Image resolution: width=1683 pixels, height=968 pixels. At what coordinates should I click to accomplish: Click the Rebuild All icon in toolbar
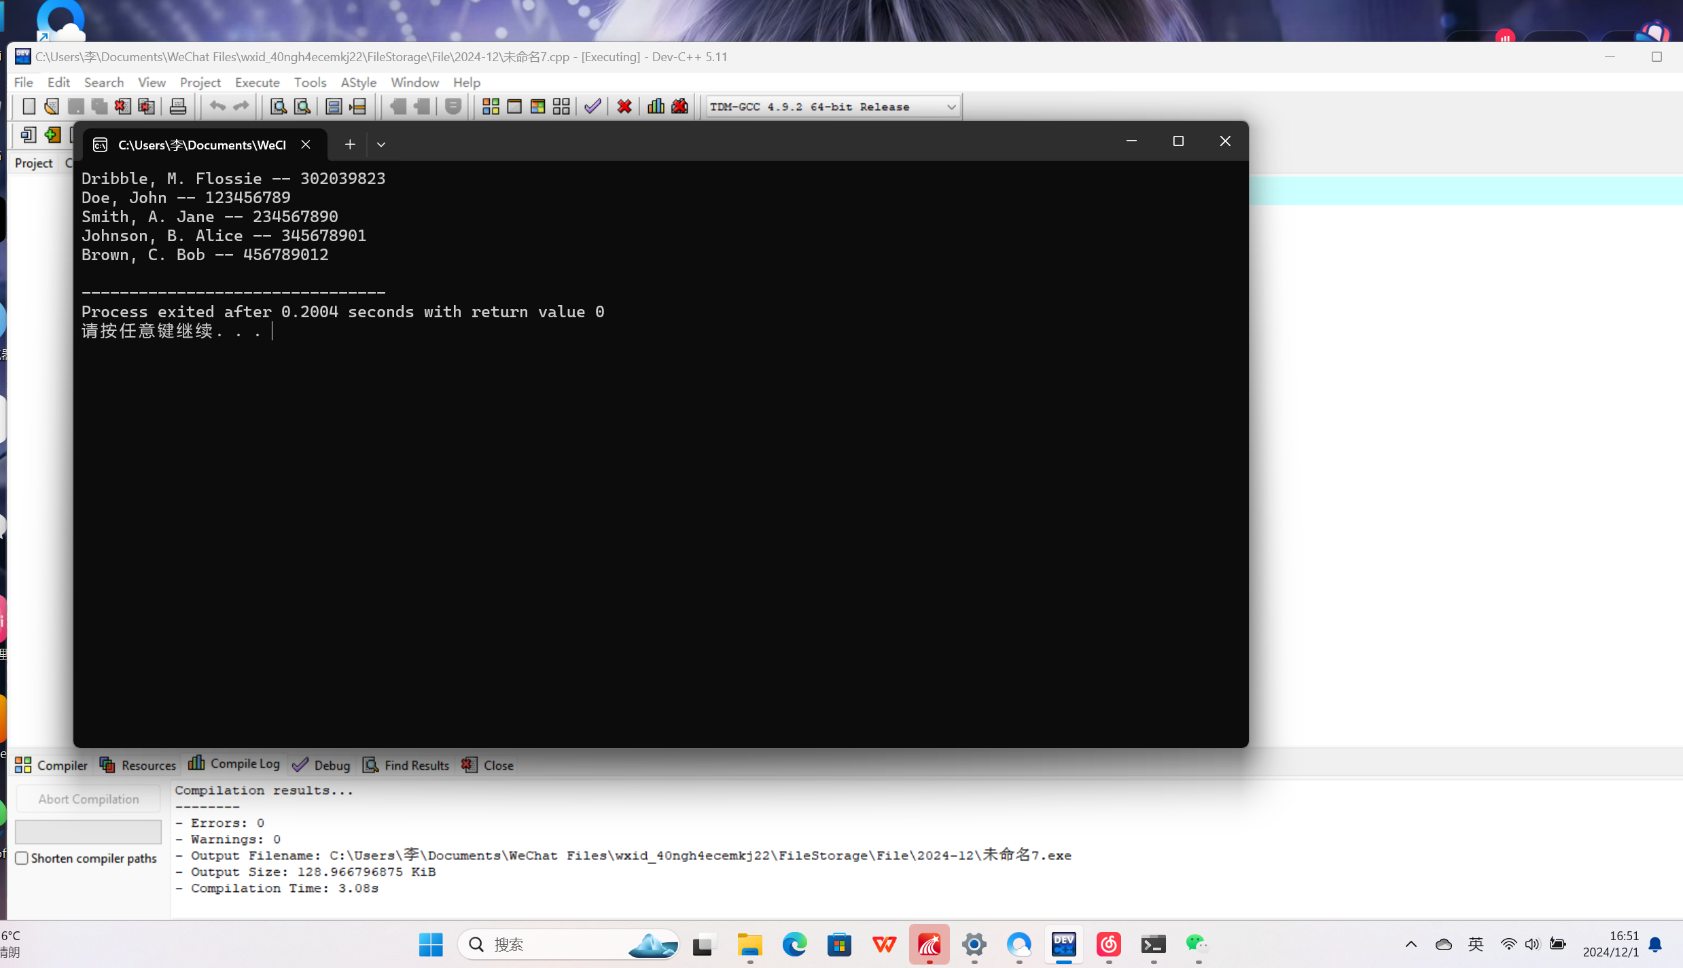561,107
